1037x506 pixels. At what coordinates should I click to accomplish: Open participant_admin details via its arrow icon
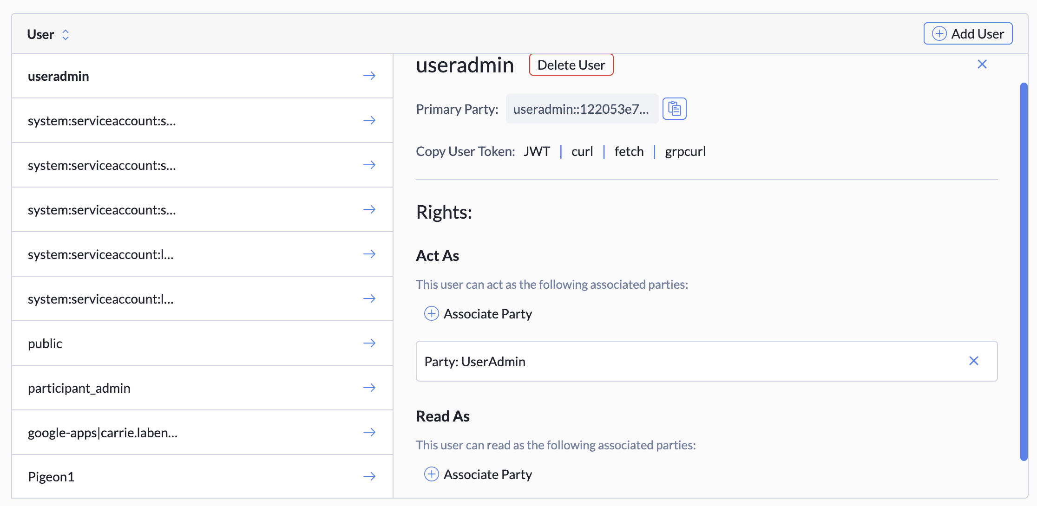[369, 388]
